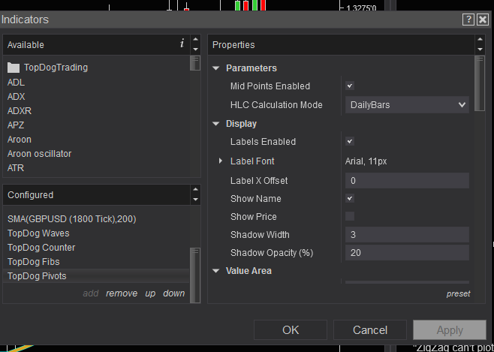Select APZ indicator

[16, 125]
